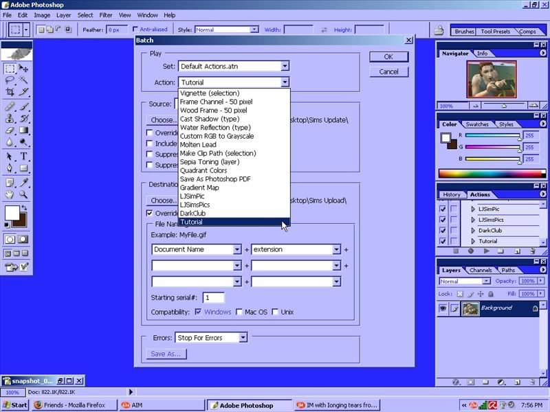
Task: Open the Document Name file naming dropdown
Action: (x=237, y=249)
